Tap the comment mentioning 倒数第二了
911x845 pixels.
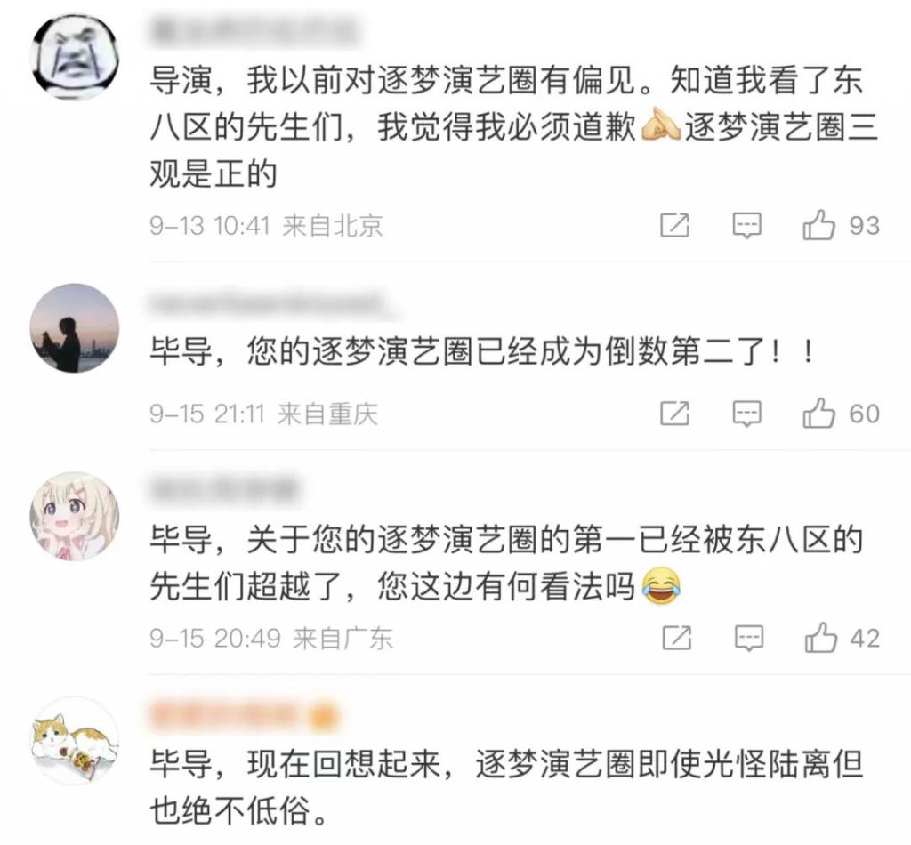tap(482, 351)
